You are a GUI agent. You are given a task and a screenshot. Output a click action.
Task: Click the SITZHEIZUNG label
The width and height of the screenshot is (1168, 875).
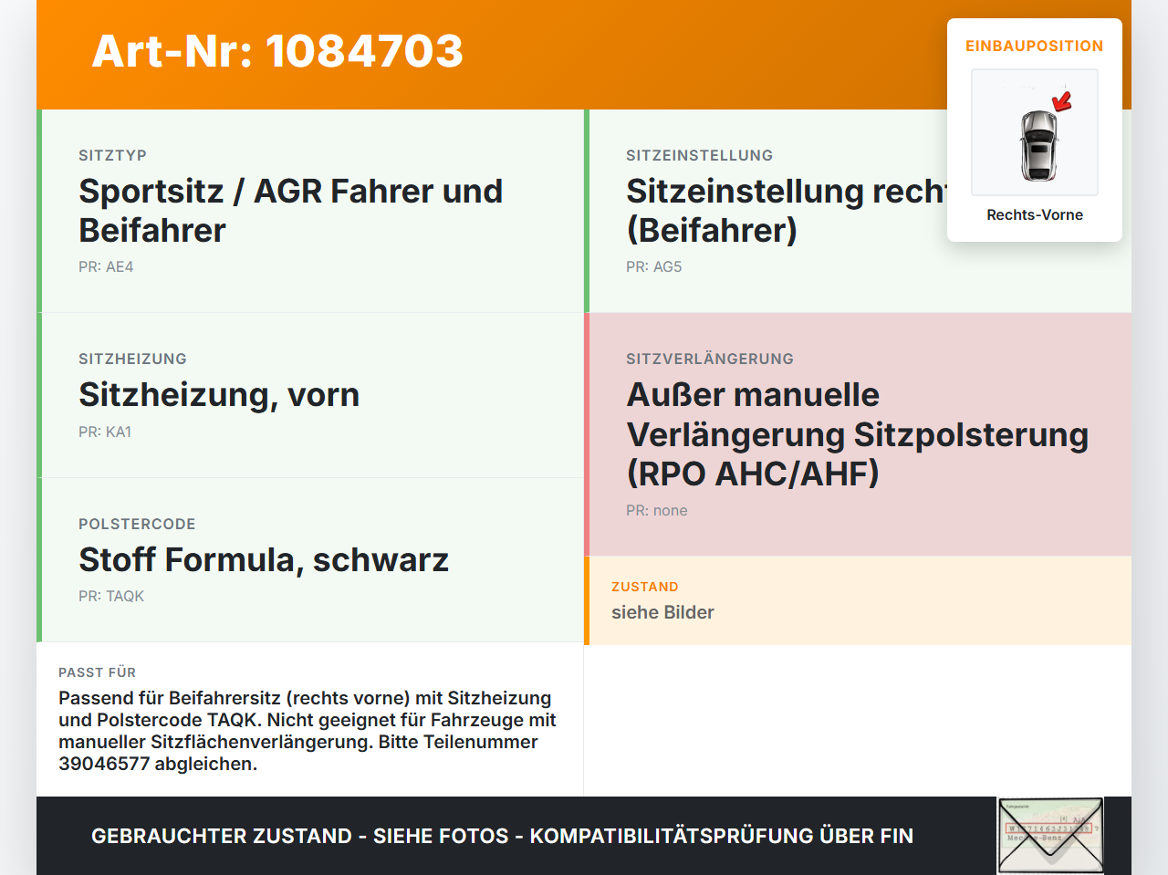[x=132, y=359]
